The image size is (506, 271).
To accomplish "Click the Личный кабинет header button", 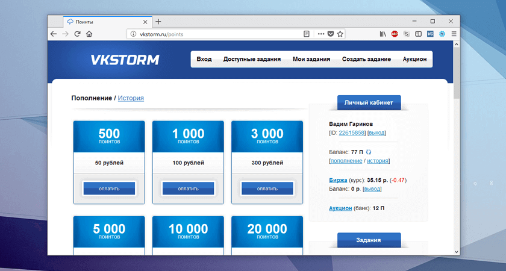I will coord(369,102).
